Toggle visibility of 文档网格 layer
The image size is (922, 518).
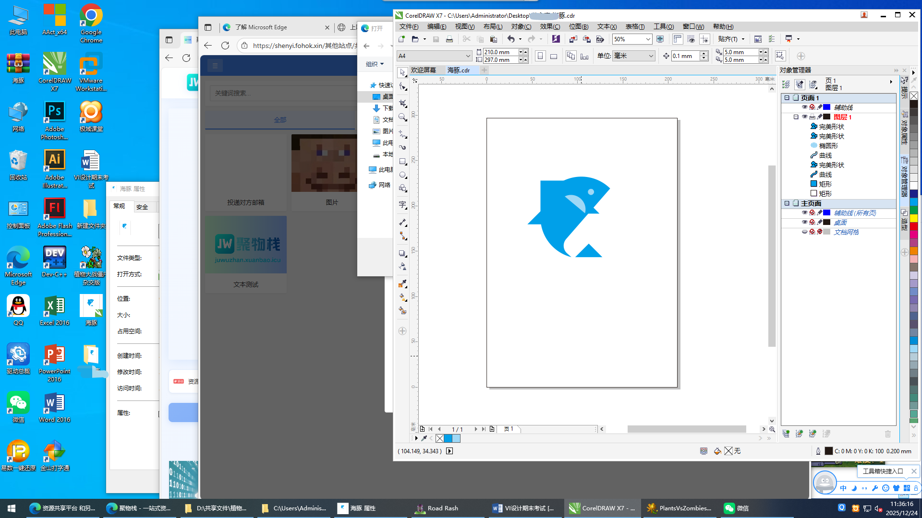(804, 232)
